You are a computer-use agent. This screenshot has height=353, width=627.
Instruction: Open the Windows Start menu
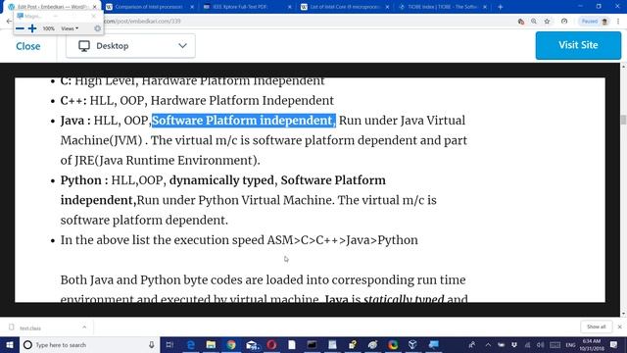click(10, 344)
